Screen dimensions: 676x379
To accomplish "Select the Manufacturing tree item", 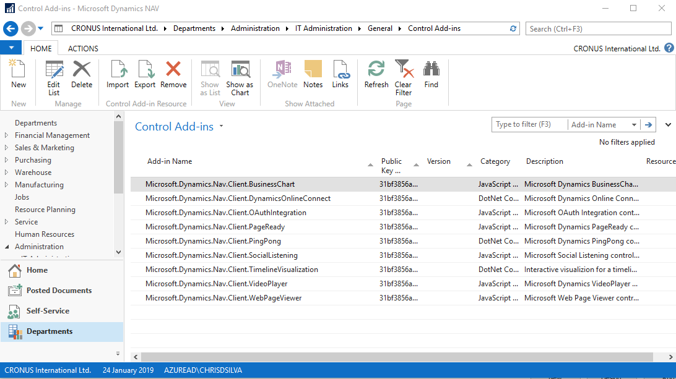I will (x=39, y=185).
